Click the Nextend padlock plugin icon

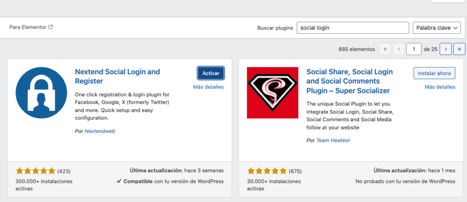[42, 93]
